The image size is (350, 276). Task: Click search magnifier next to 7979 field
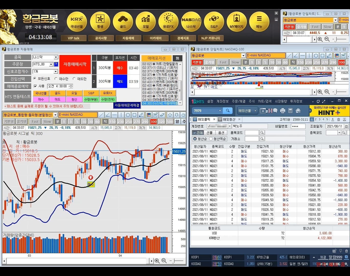[228, 111]
